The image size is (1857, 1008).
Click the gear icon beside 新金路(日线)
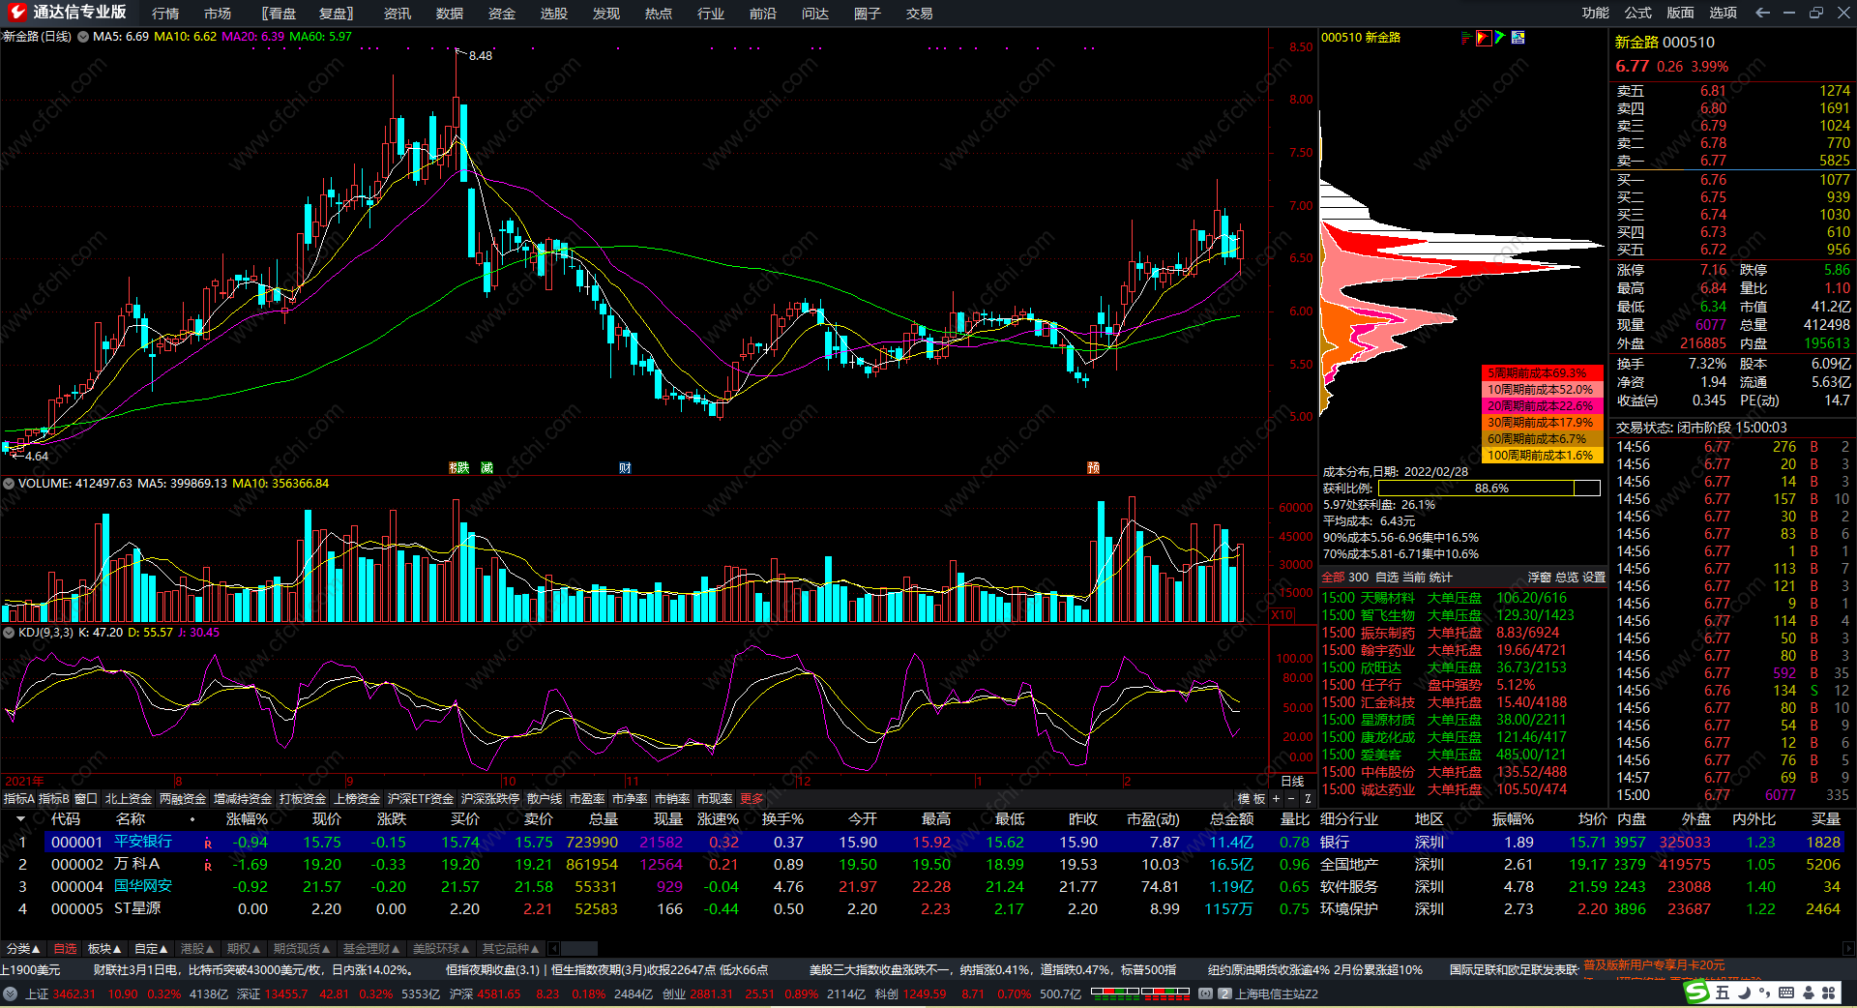83,37
